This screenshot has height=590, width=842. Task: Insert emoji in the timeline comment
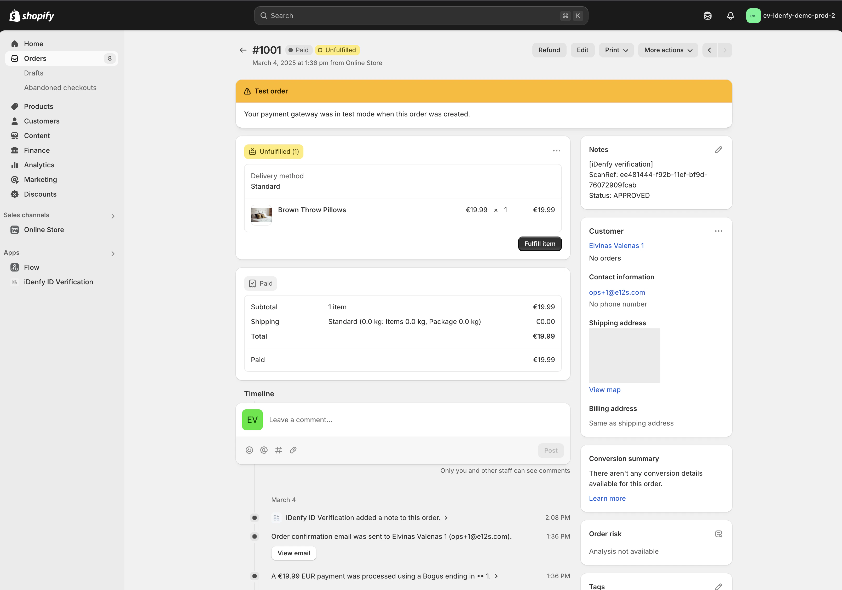(x=249, y=450)
